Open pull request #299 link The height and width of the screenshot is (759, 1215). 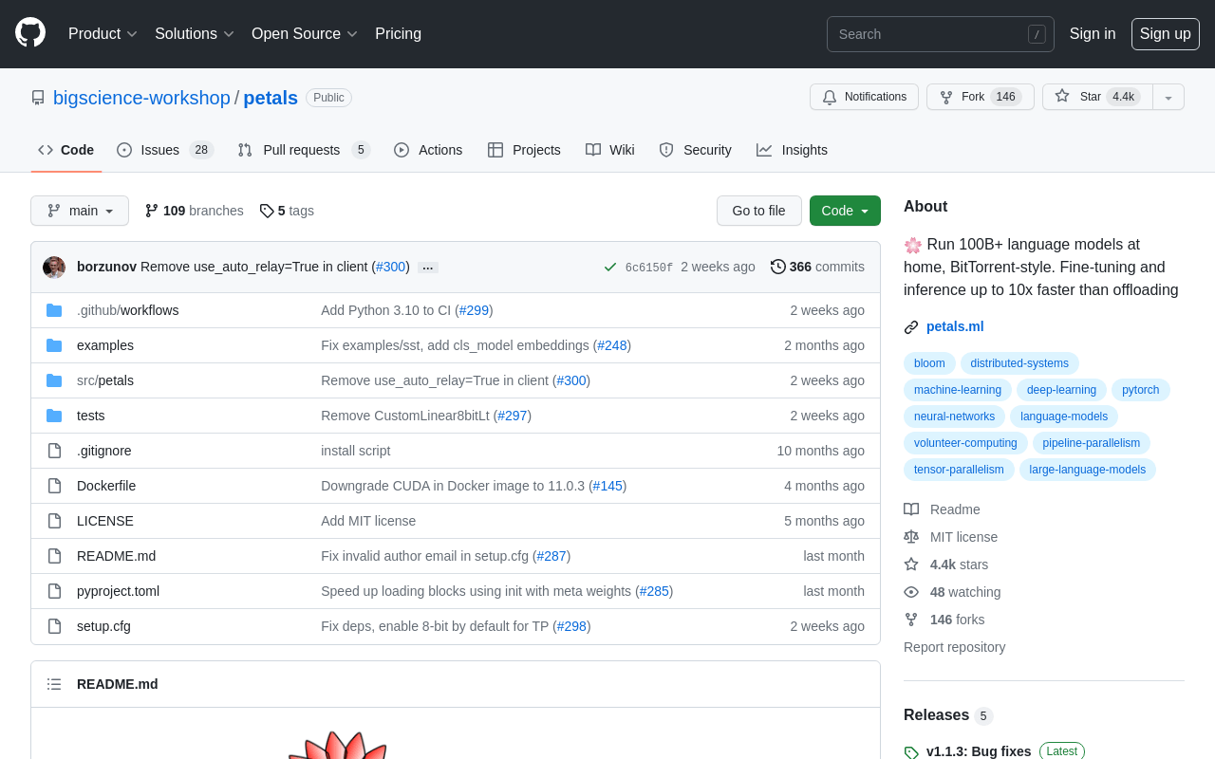(474, 310)
